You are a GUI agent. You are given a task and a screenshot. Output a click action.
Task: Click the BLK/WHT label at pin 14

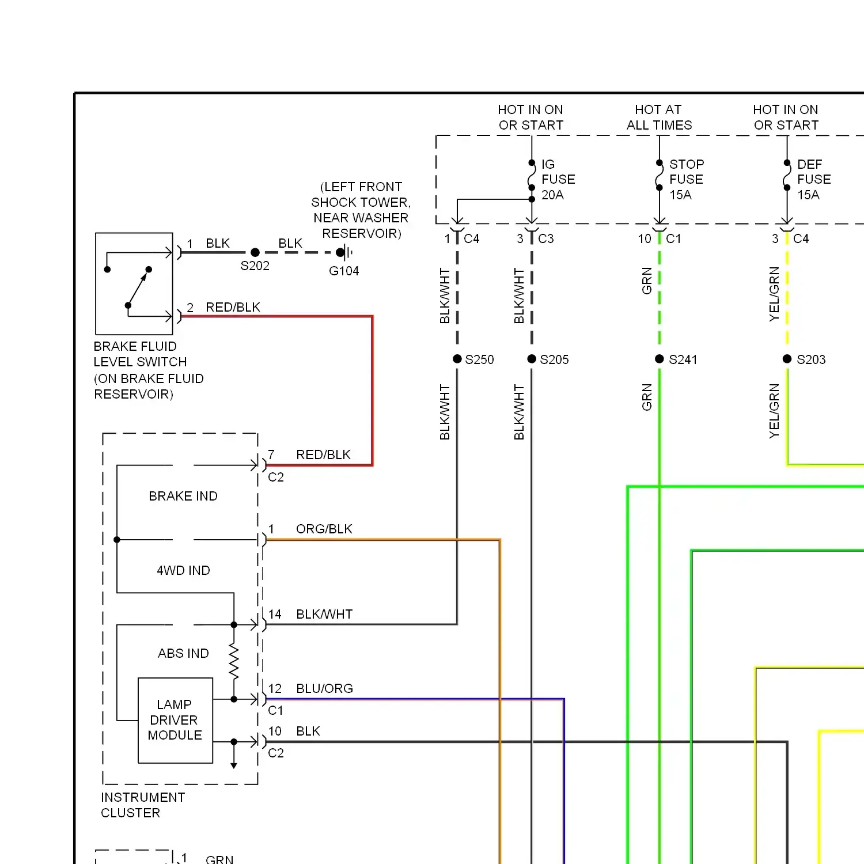click(x=324, y=614)
